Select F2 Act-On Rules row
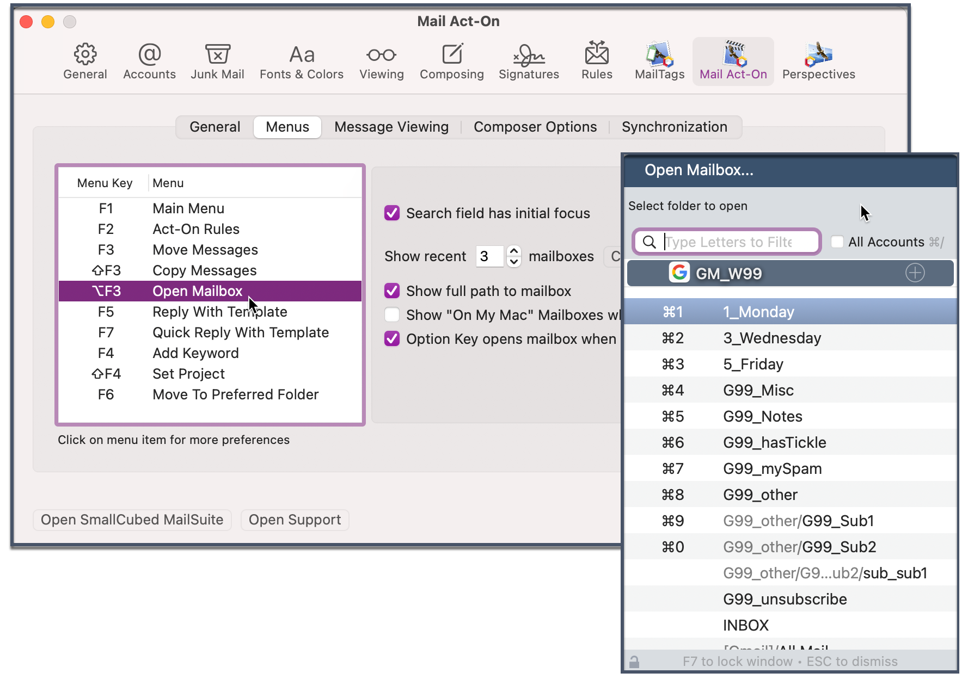Screen dimensions: 968x679 click(x=210, y=229)
